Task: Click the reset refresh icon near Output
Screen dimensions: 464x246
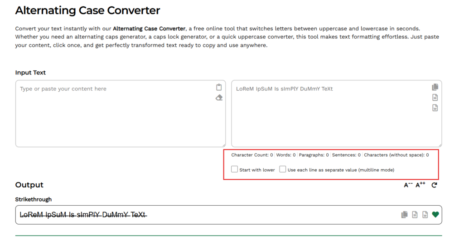Action: (434, 185)
